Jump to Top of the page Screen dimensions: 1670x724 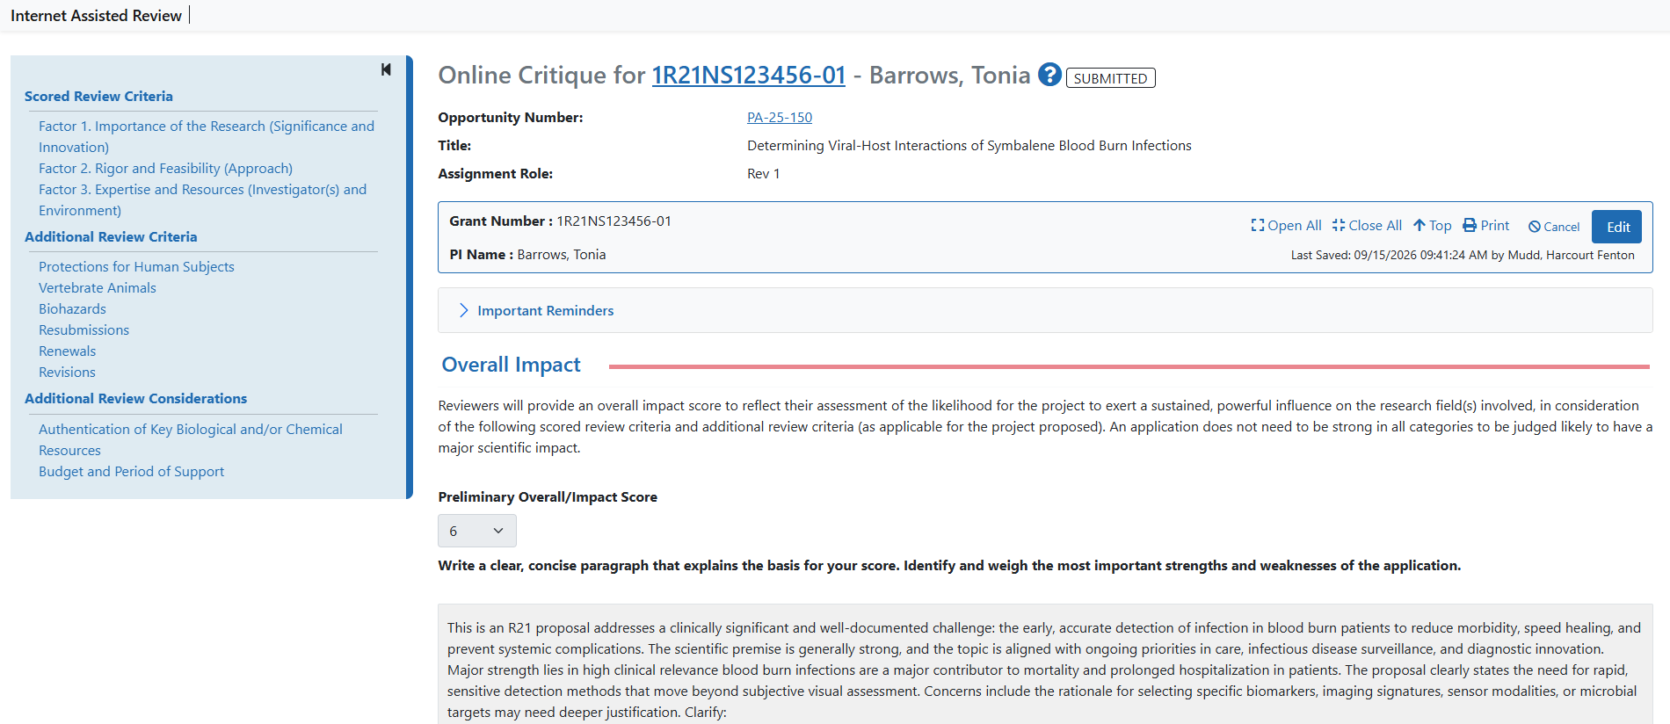[x=1433, y=226]
